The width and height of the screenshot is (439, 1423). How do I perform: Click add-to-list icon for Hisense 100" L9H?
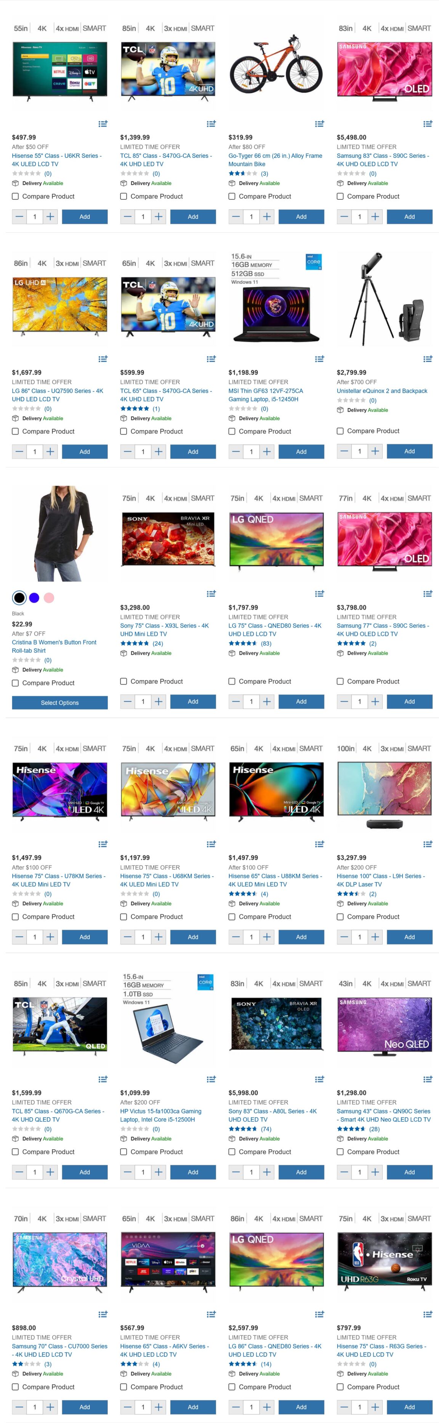pyautogui.click(x=428, y=844)
